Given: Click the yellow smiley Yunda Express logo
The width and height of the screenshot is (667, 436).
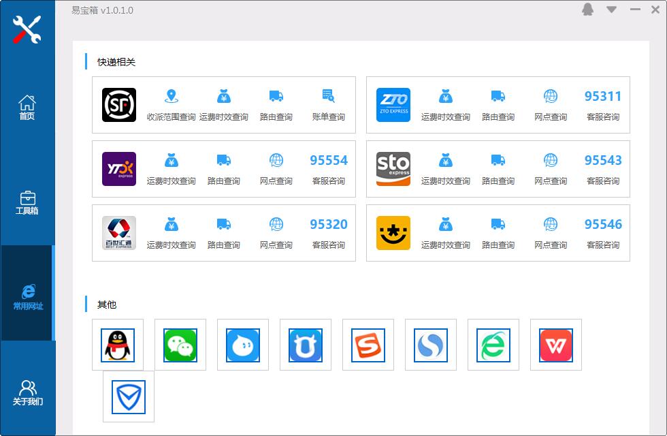Looking at the screenshot, I should (x=393, y=233).
